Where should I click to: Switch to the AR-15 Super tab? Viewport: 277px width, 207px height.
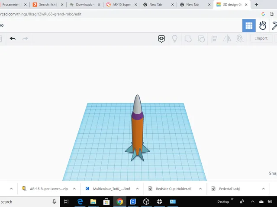tap(122, 5)
